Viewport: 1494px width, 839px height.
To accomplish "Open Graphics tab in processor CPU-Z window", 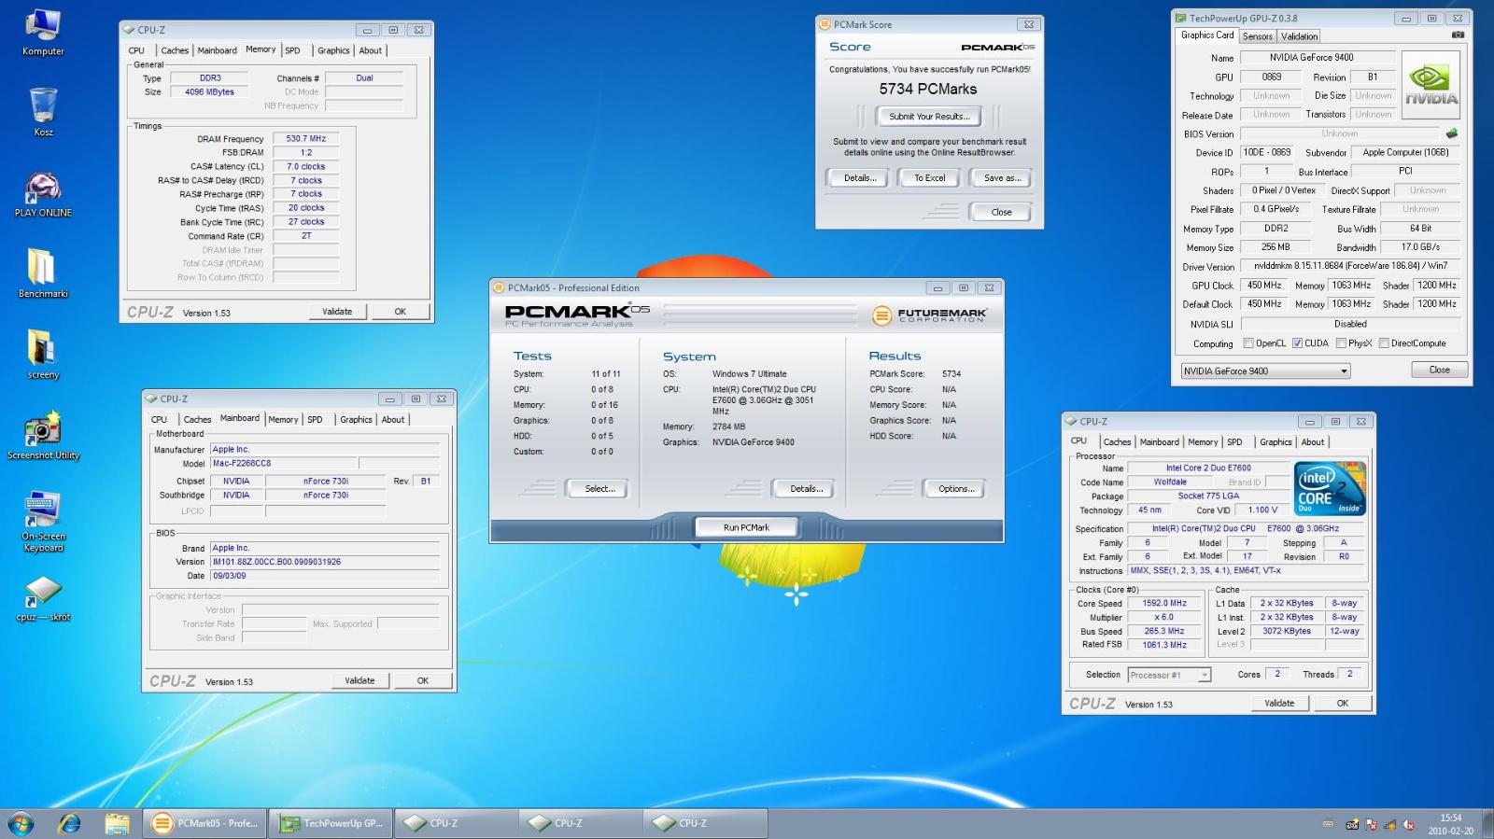I will click(1276, 442).
